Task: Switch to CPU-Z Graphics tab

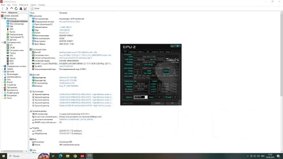Action: 155,52
